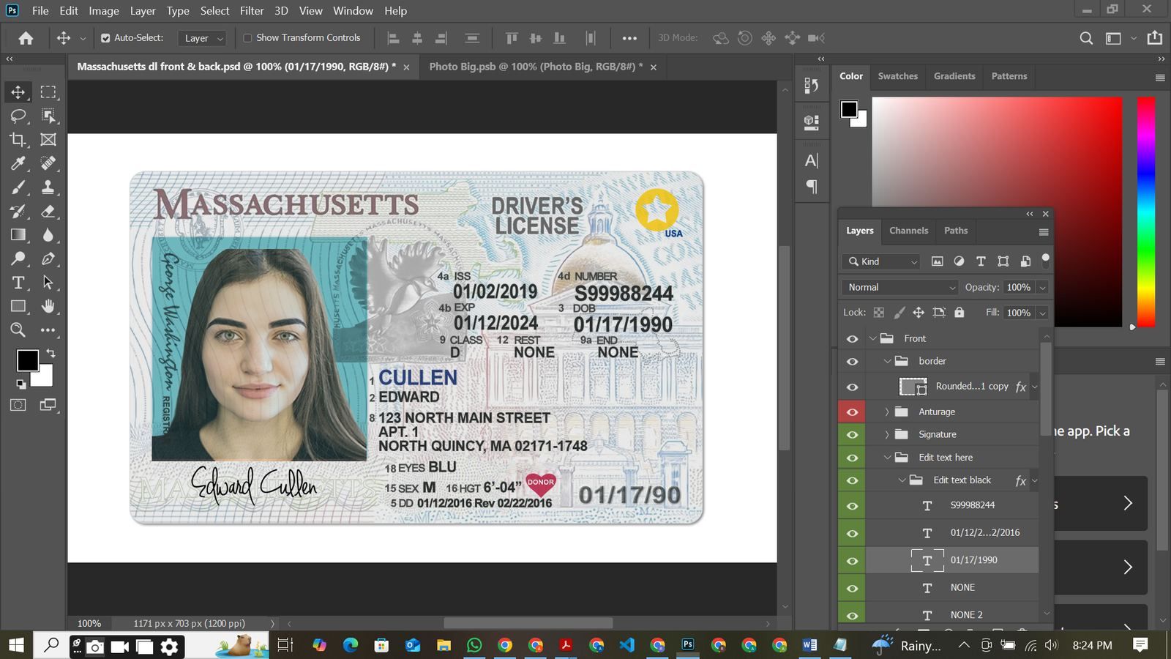Switch to the Swatches tab
The image size is (1171, 659).
[x=897, y=76]
